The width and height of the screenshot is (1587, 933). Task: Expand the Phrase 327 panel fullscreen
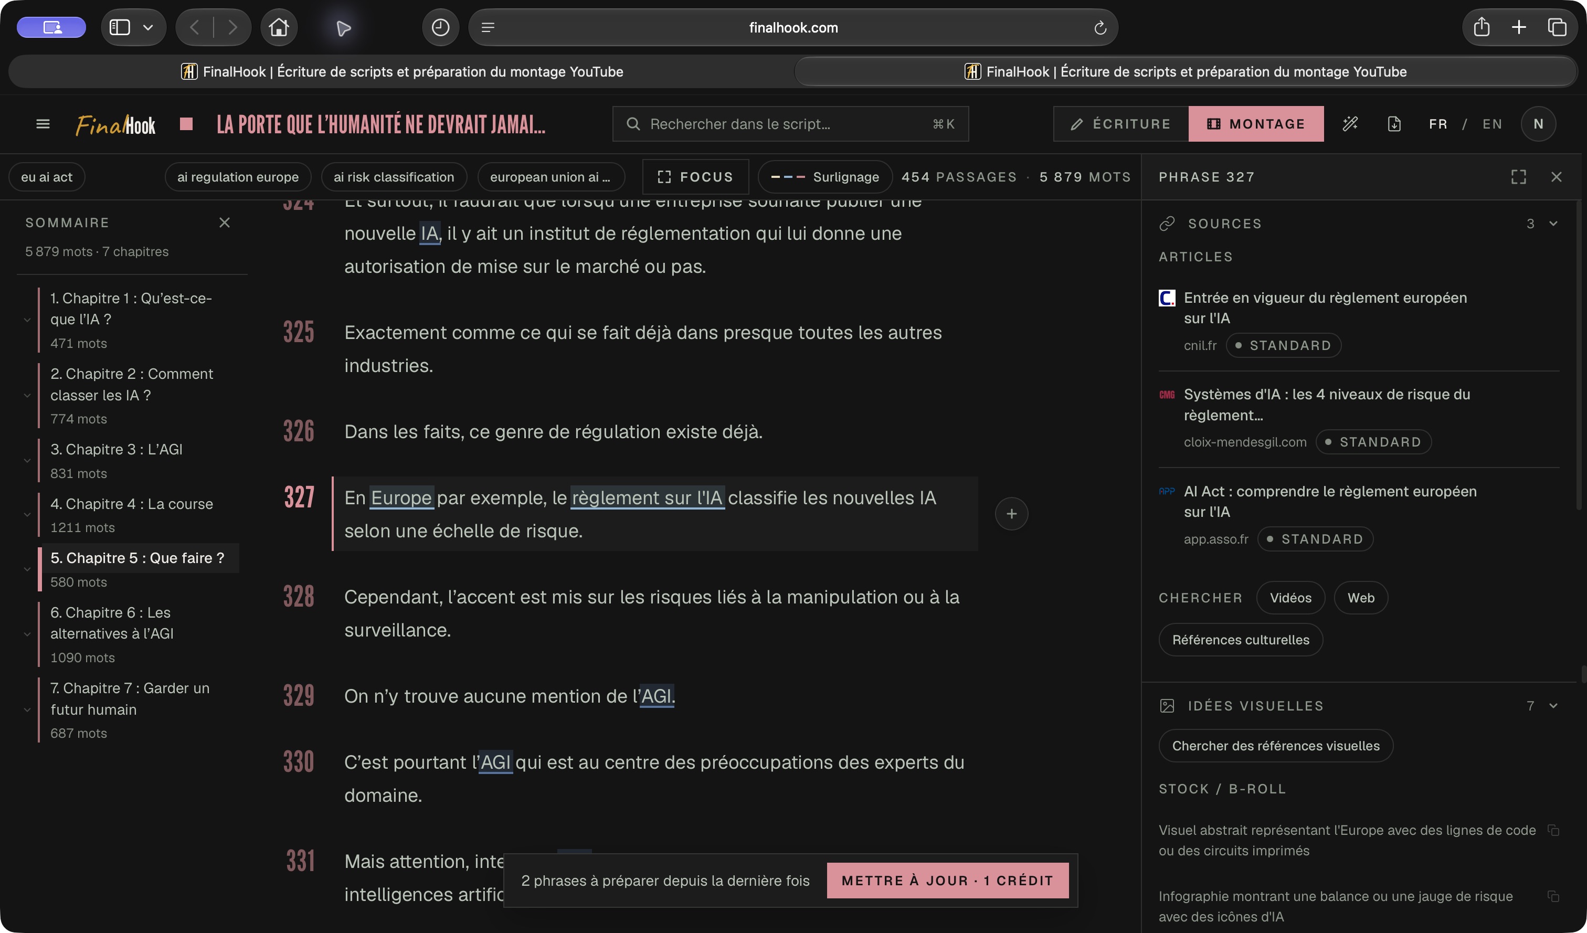(x=1518, y=177)
